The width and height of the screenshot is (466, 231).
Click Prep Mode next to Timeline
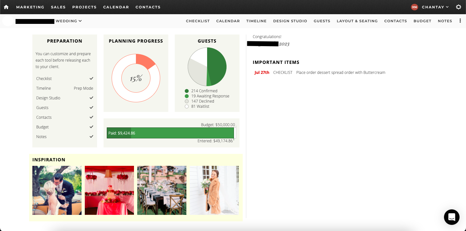click(x=83, y=88)
